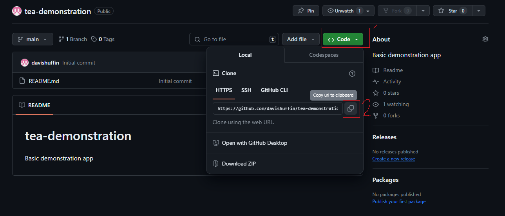Image resolution: width=505 pixels, height=216 pixels.
Task: Click Download ZIP
Action: pyautogui.click(x=239, y=164)
